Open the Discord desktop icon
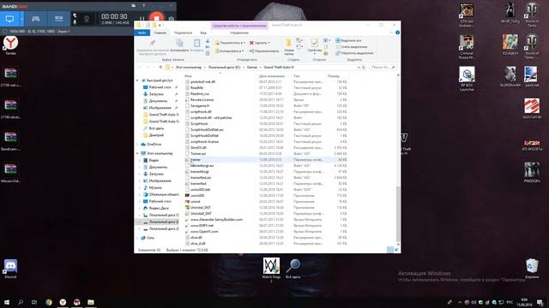 click(10, 269)
